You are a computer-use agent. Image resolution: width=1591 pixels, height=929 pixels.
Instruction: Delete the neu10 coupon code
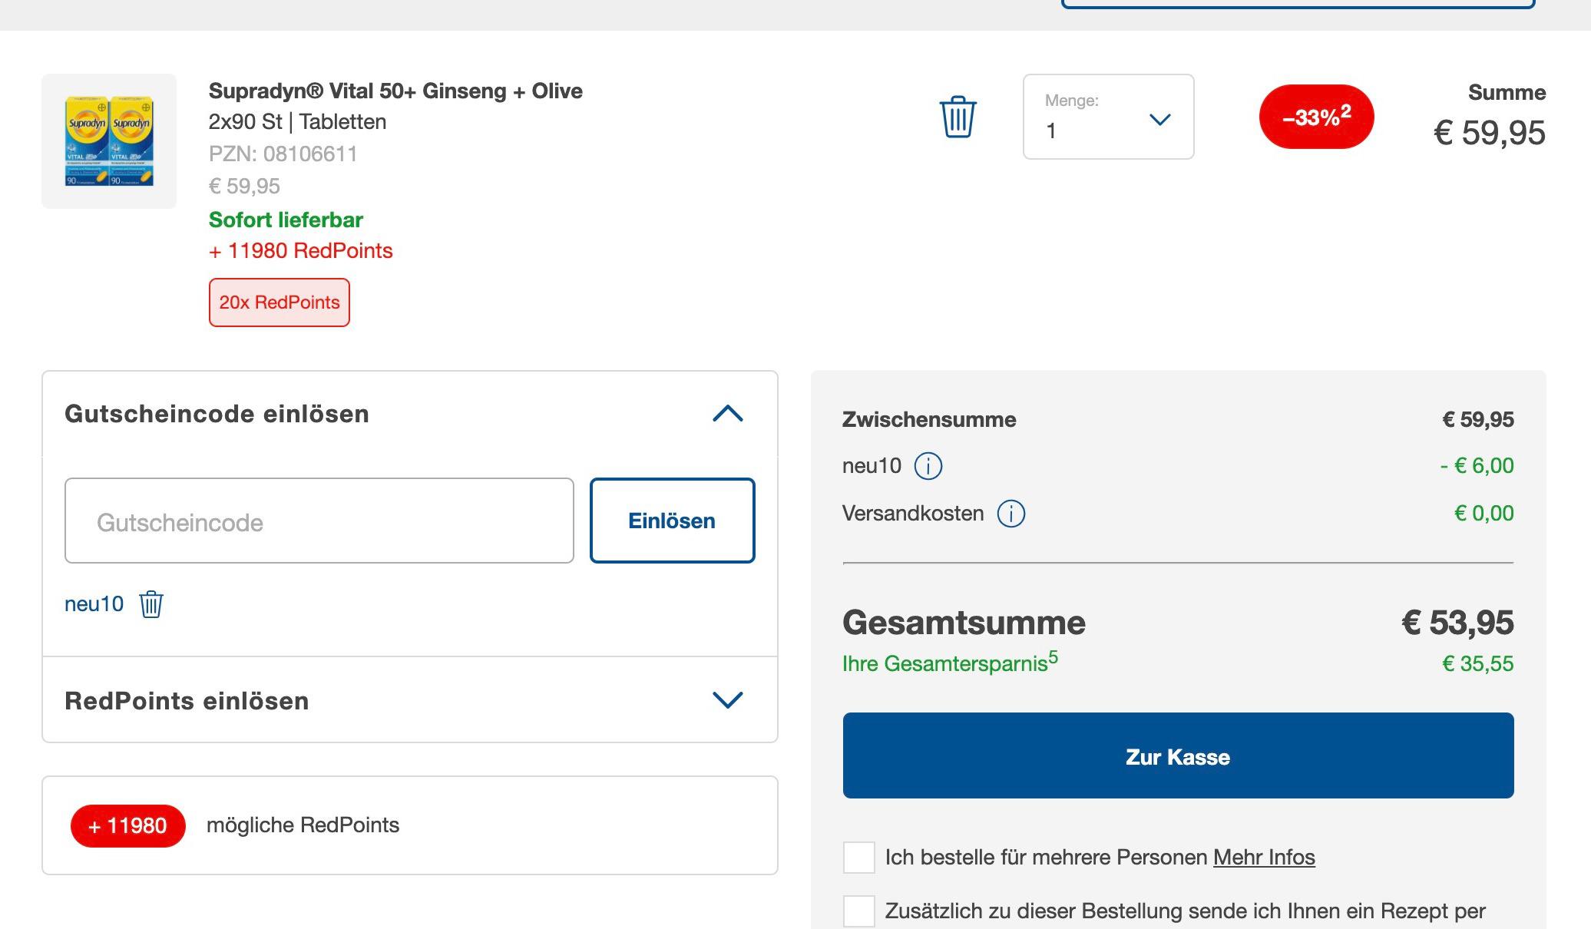(151, 604)
